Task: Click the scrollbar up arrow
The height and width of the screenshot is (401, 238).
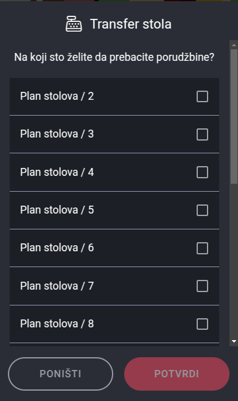Action: (x=234, y=45)
